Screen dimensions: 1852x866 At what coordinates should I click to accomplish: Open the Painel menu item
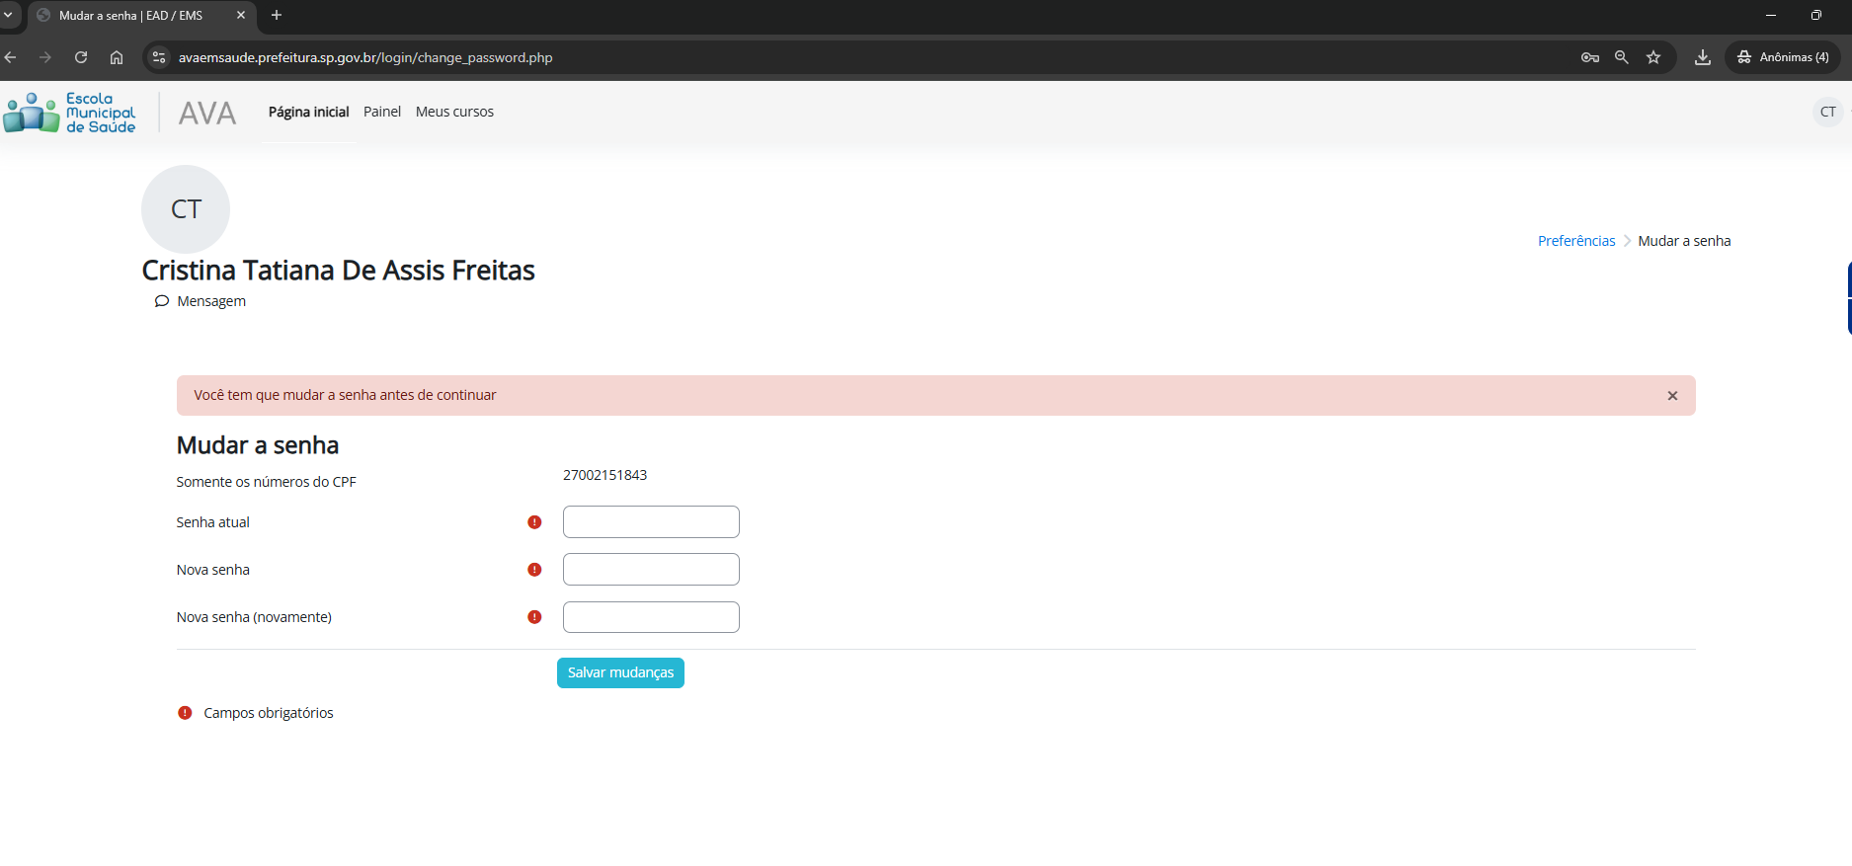(x=382, y=112)
